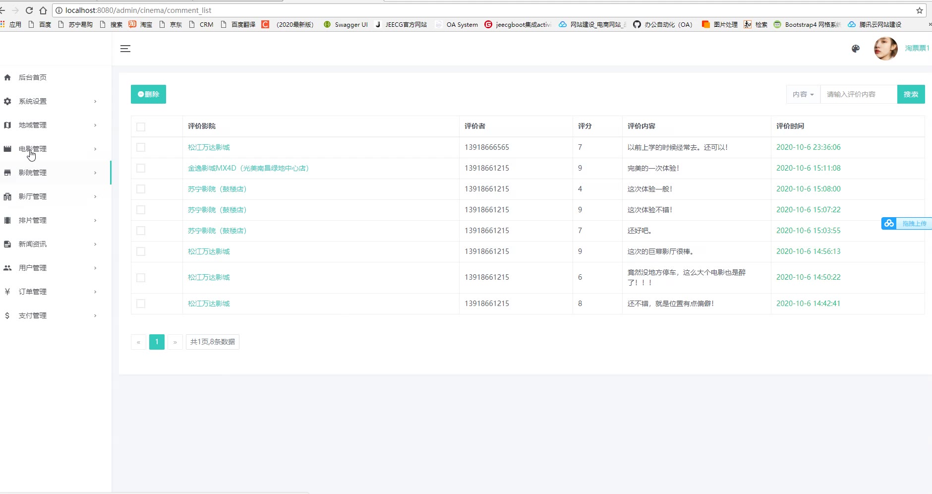
Task: Click the 搜索 search button
Action: coord(911,94)
